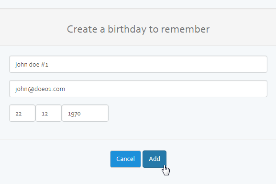Click the 'Create a birthday to remember' heading
The width and height of the screenshot is (276, 184).
(138, 29)
